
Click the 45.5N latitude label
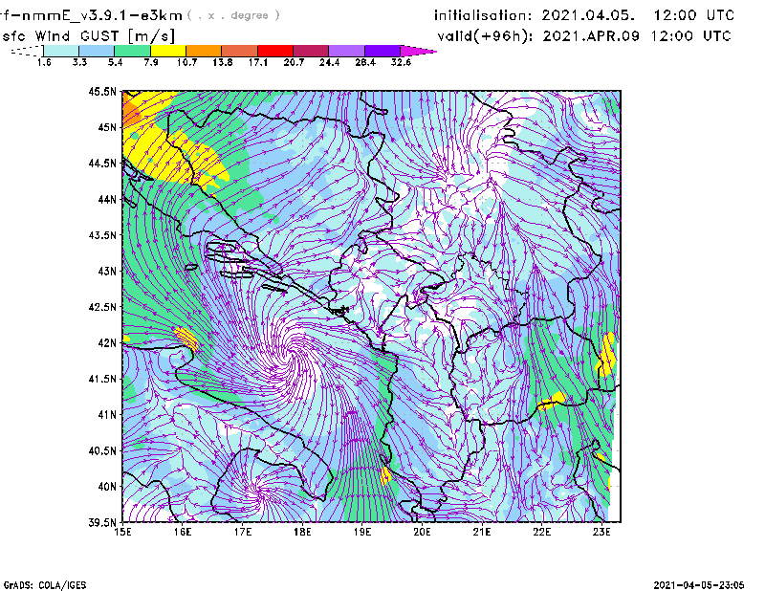tap(102, 91)
